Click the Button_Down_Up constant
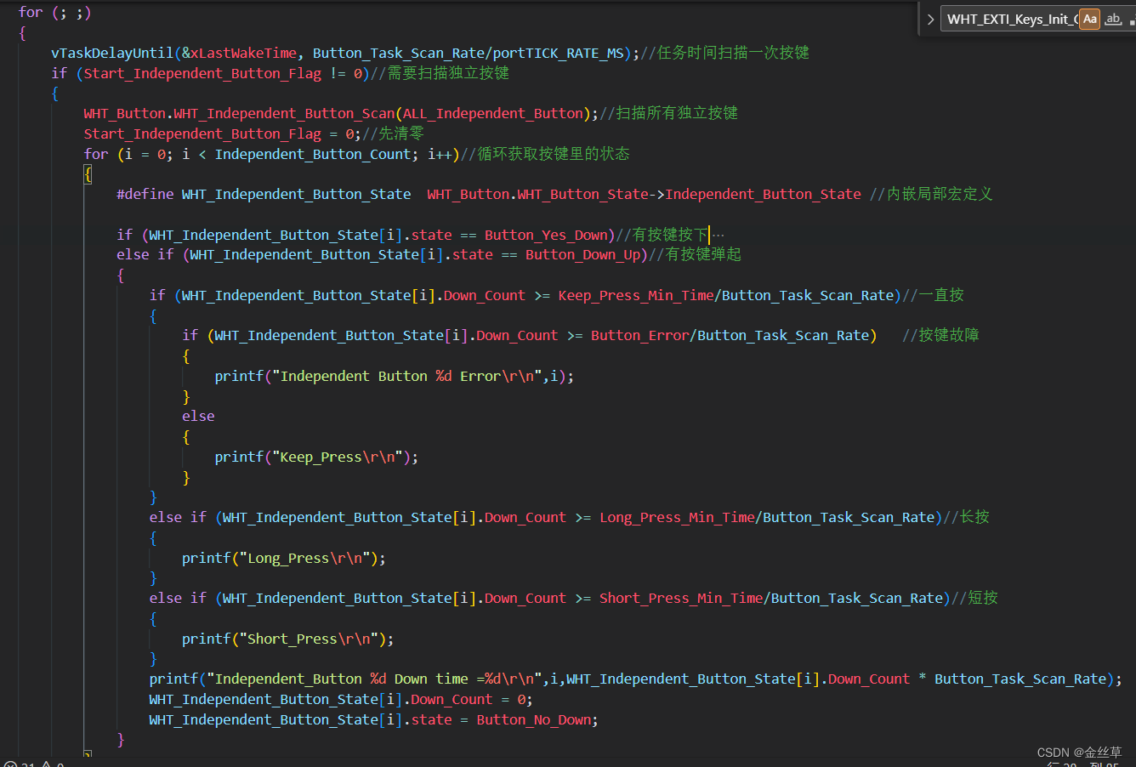 [582, 254]
